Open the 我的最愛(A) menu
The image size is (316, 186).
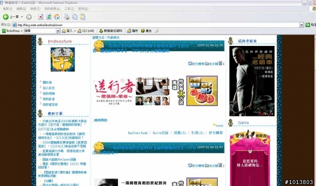[52, 9]
